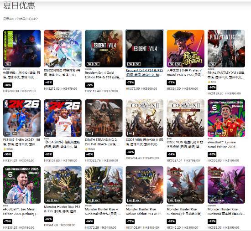The height and width of the screenshot is (231, 251).
Task: Select the Pirates in Hawaii game cover
Action: [x=186, y=48]
